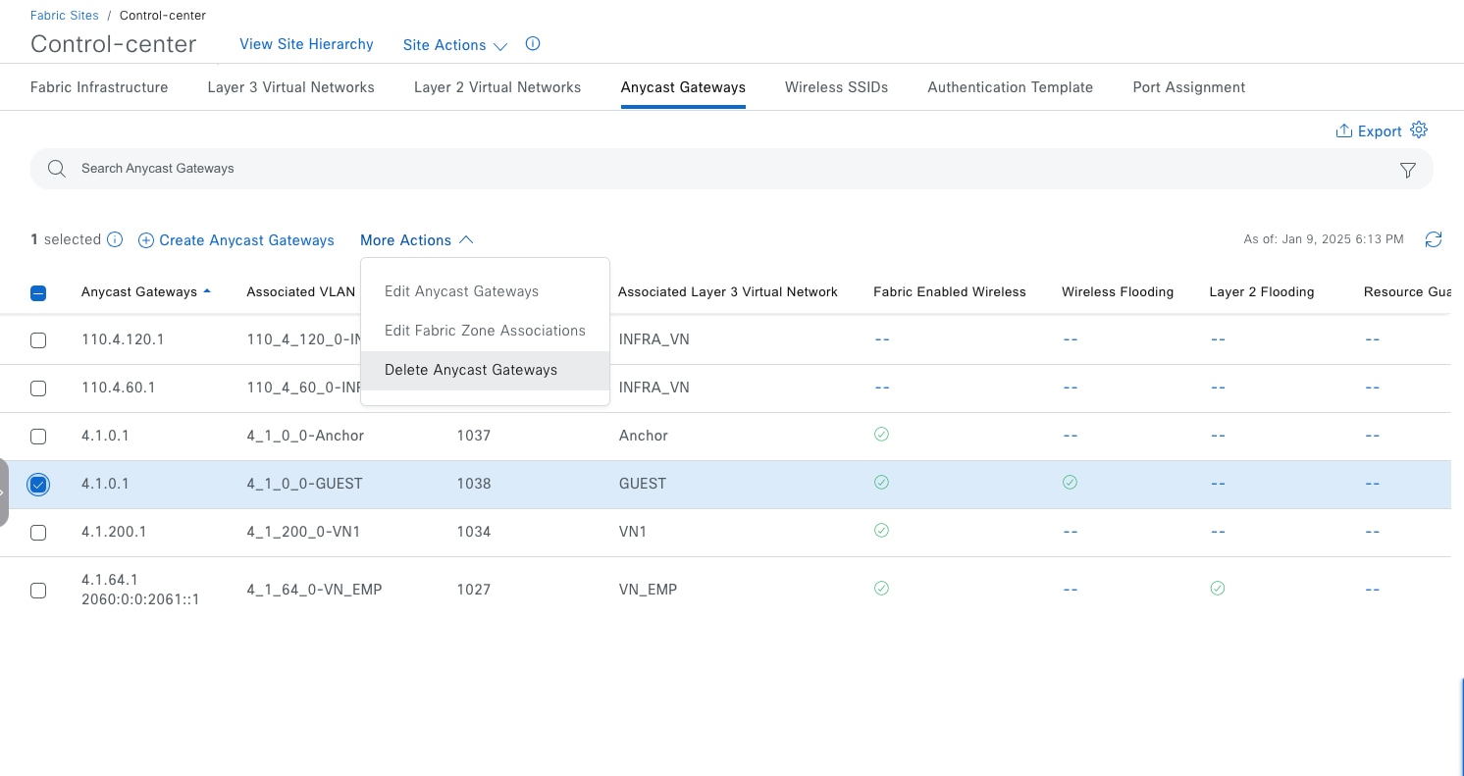Image resolution: width=1464 pixels, height=776 pixels.
Task: Click the table settings gear icon
Action: point(1419,130)
